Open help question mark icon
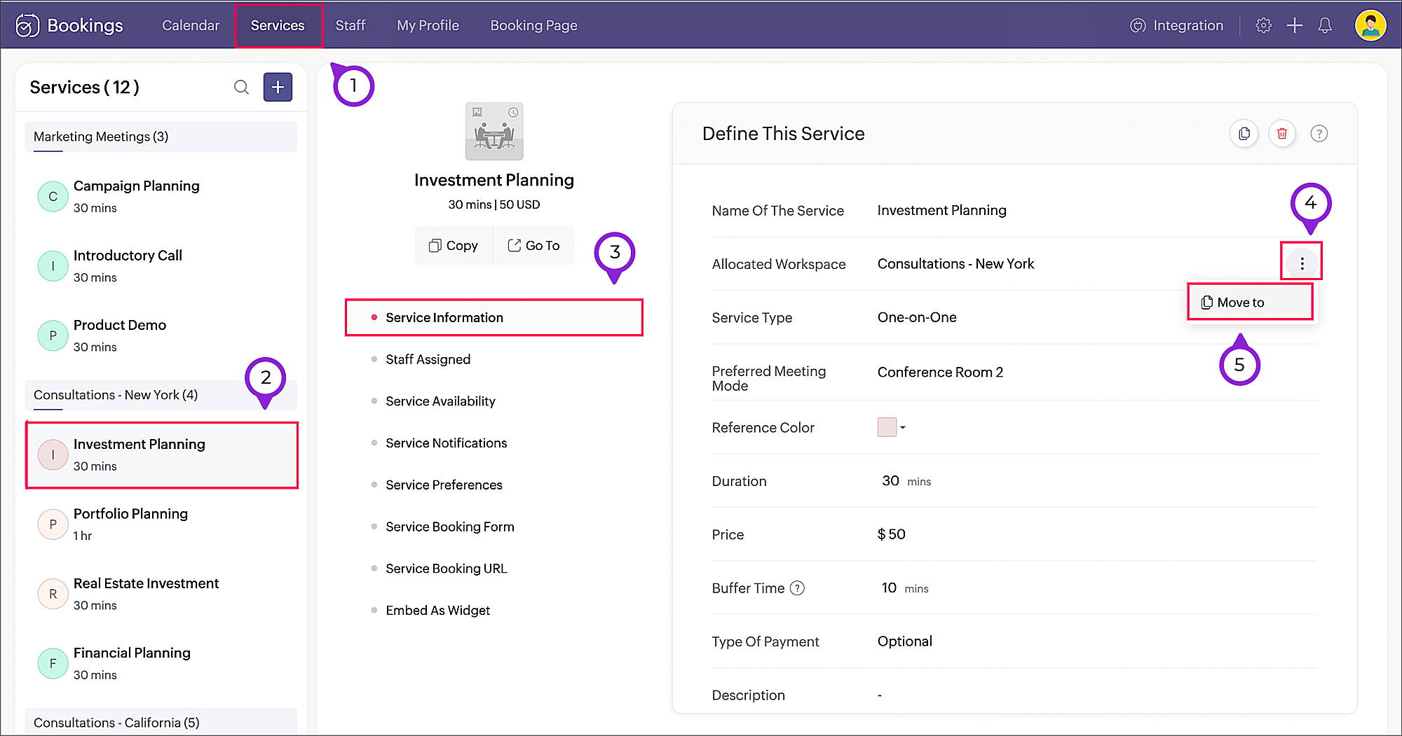 1319,134
